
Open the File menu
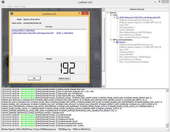[4, 6]
